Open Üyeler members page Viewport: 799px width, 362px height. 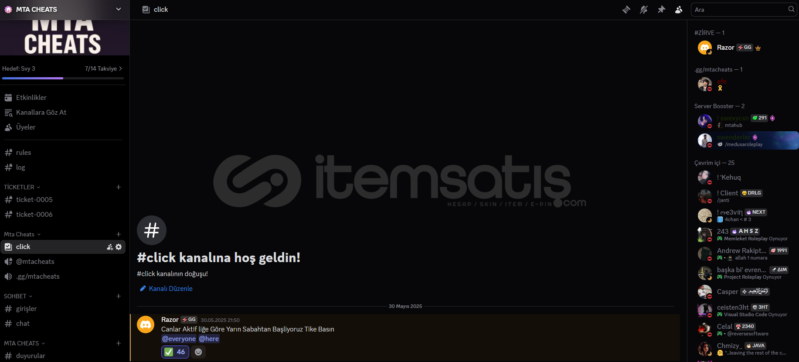click(63, 127)
